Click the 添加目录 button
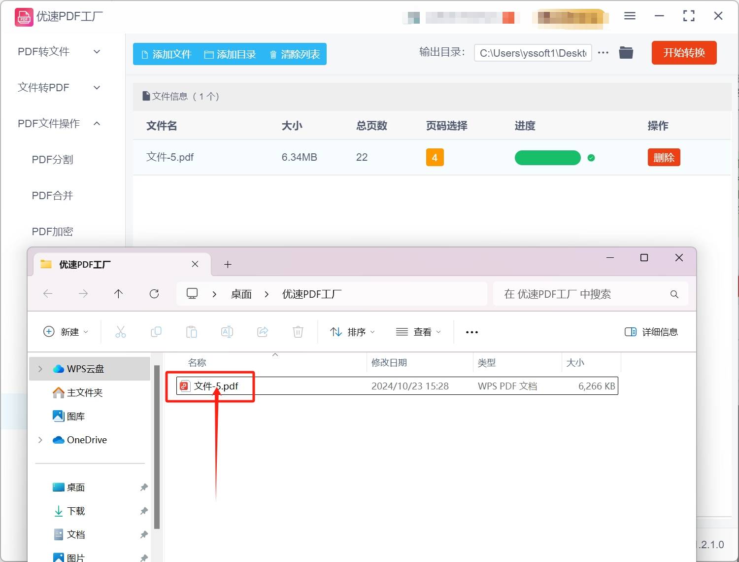Image resolution: width=739 pixels, height=562 pixels. [x=230, y=54]
